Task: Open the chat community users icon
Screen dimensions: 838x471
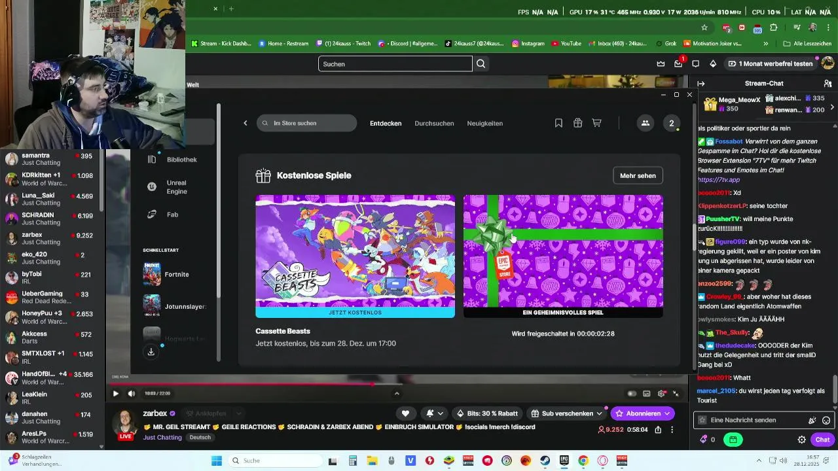Action: 828,83
